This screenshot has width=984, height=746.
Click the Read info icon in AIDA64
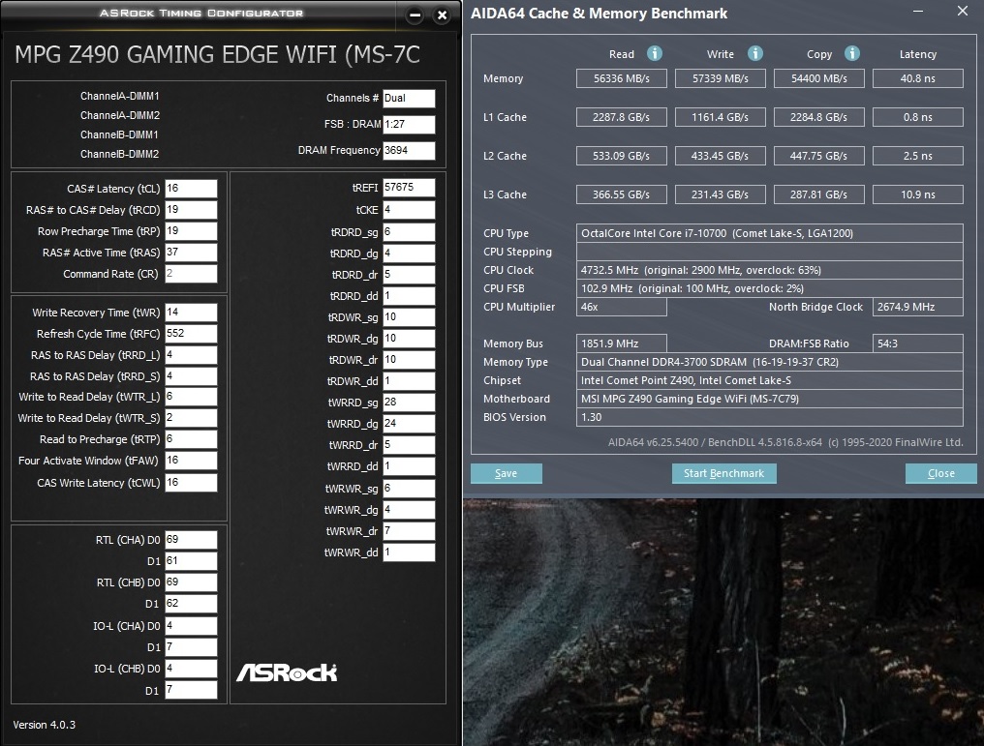coord(655,53)
